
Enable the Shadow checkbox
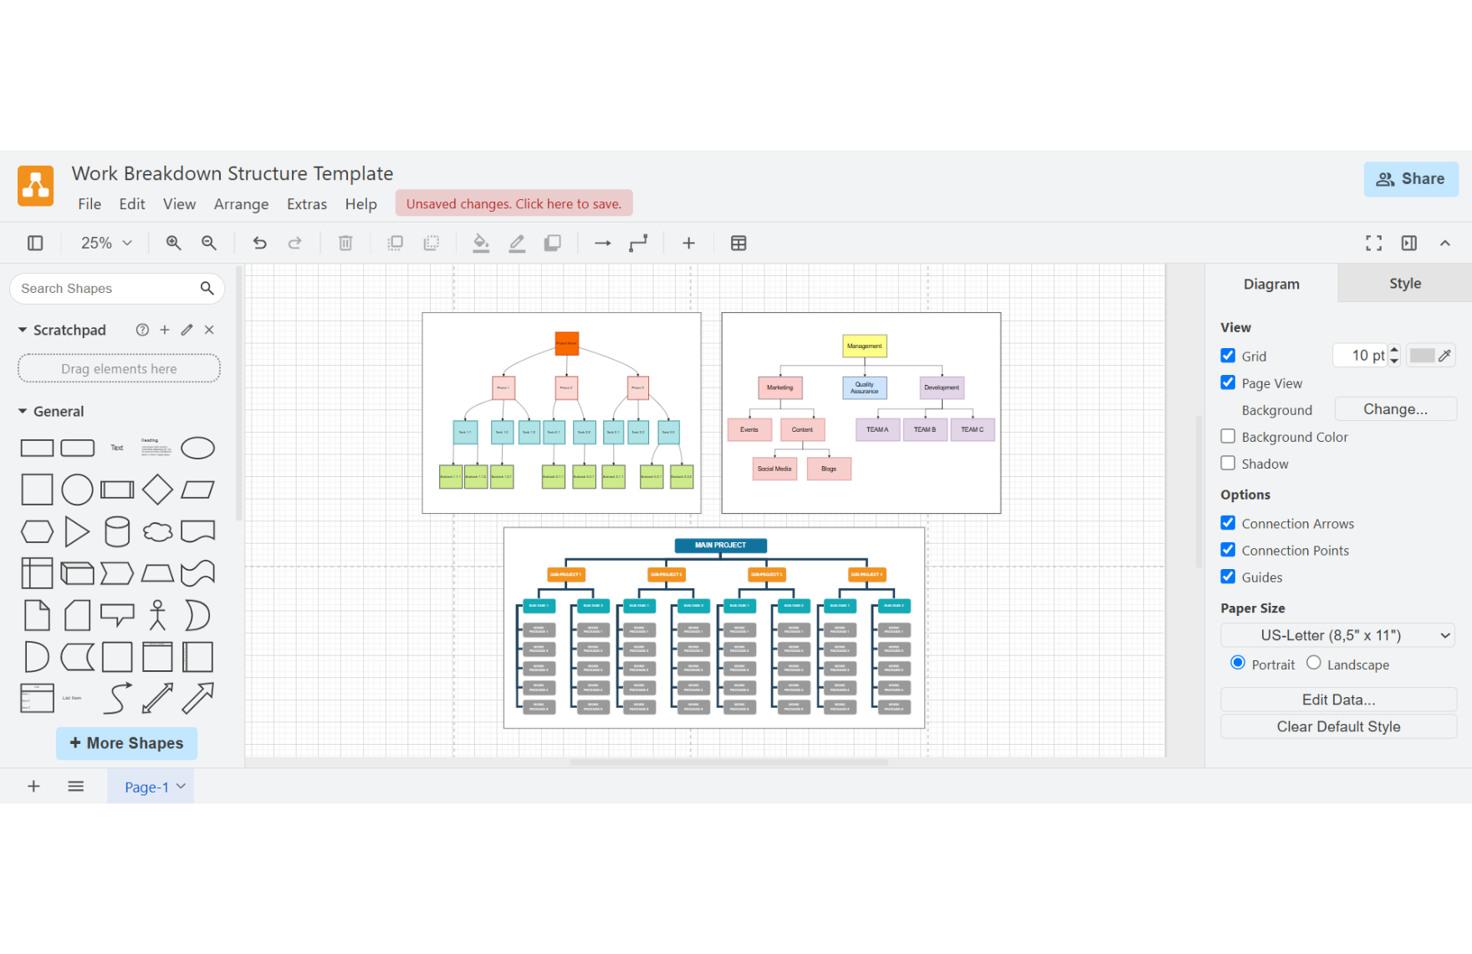point(1228,463)
